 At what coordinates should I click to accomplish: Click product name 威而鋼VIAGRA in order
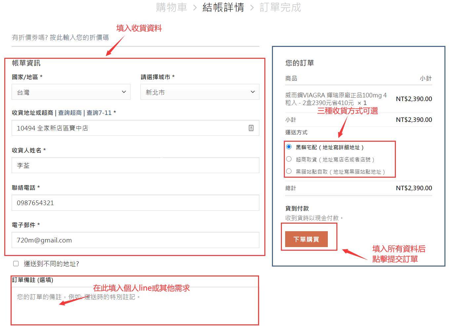pyautogui.click(x=336, y=99)
